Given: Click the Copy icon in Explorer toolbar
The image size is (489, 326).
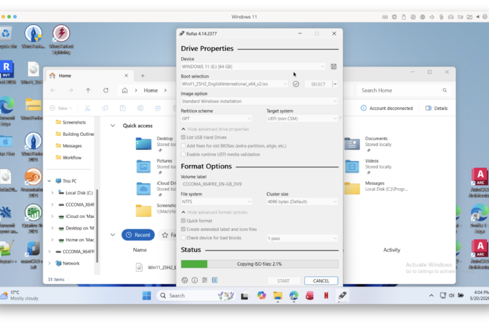Looking at the screenshot, I should pyautogui.click(x=105, y=108).
